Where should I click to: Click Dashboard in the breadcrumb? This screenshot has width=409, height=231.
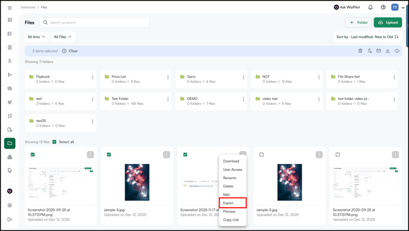(28, 7)
